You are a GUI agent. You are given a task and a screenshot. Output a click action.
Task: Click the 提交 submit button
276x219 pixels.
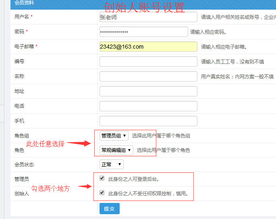109,209
